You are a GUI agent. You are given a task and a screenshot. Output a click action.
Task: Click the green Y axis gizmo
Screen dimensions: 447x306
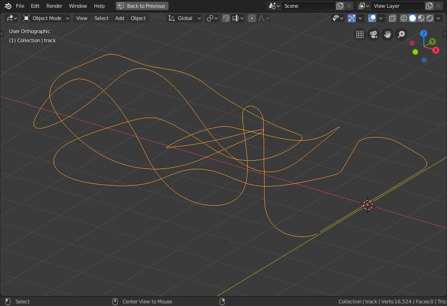point(432,42)
